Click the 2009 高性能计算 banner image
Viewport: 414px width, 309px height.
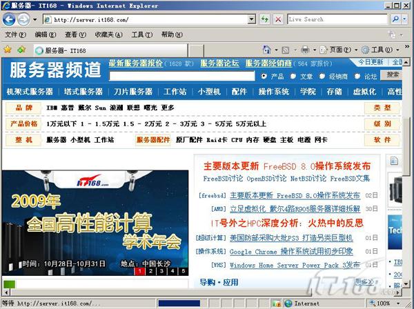(95, 223)
